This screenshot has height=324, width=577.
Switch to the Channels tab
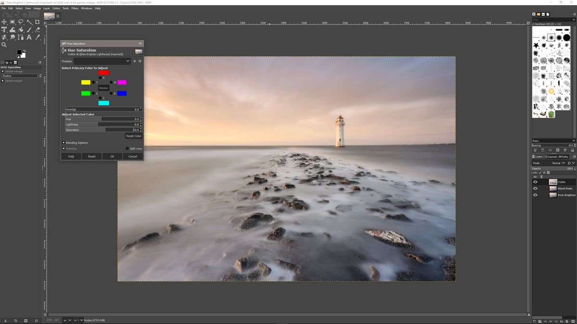pos(552,156)
